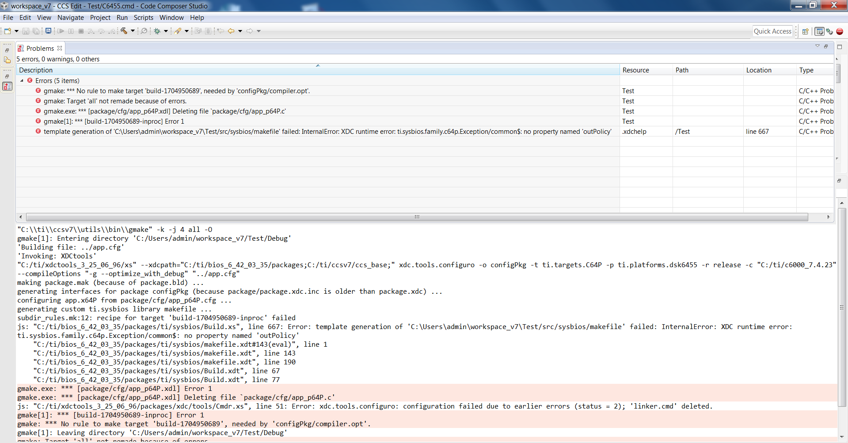Click the Save floppy disk icon
The width and height of the screenshot is (848, 443).
coord(26,31)
